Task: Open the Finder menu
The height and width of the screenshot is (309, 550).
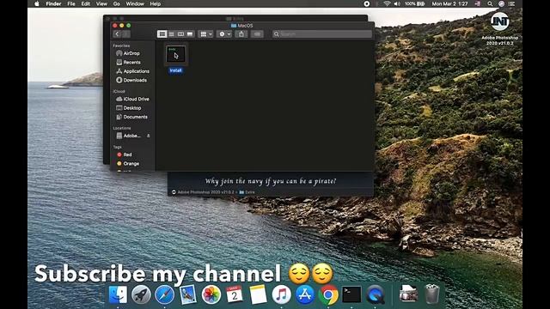Action: point(53,3)
